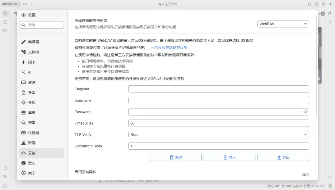Viewport: 335px width, 190px height.
Task: Click the Concurrent Reqs field
Action: [x=219, y=146]
